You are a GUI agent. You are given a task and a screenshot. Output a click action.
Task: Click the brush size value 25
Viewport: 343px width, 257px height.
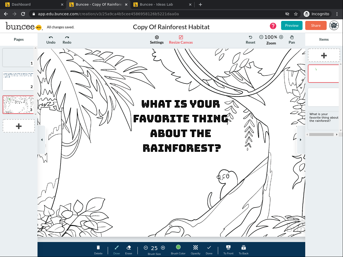154,248
